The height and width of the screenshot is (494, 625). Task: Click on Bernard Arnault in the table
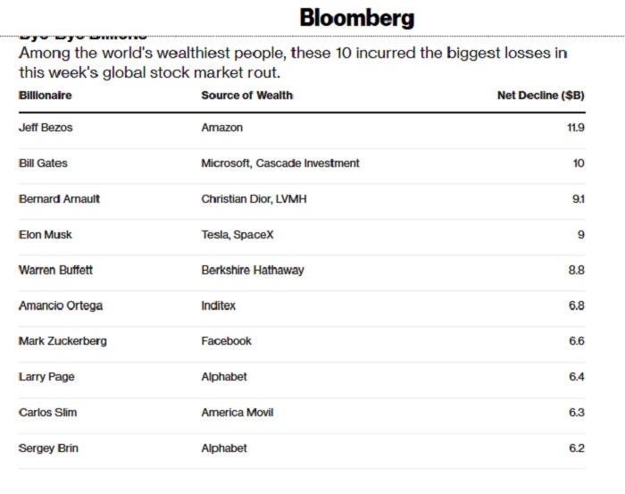(x=59, y=199)
